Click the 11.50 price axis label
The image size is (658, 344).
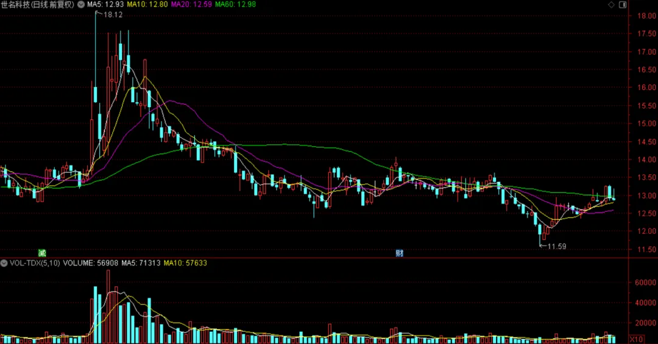click(x=646, y=250)
